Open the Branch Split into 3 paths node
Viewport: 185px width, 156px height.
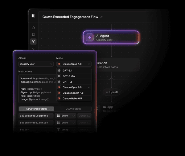pos(118,64)
